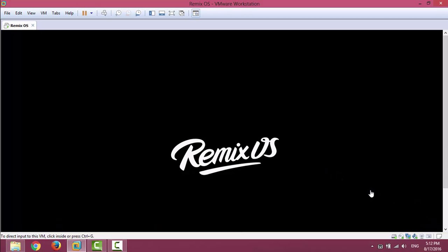
Task: Expand the power options dropdown arrow
Action: point(91,13)
